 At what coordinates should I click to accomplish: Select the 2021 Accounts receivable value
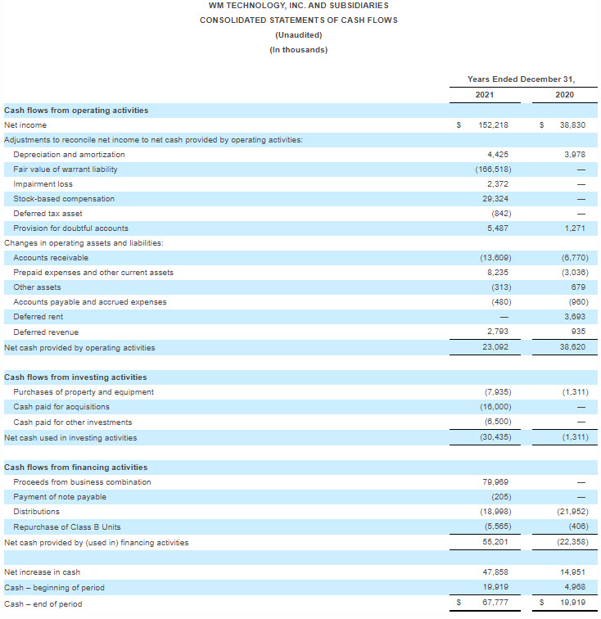495,258
